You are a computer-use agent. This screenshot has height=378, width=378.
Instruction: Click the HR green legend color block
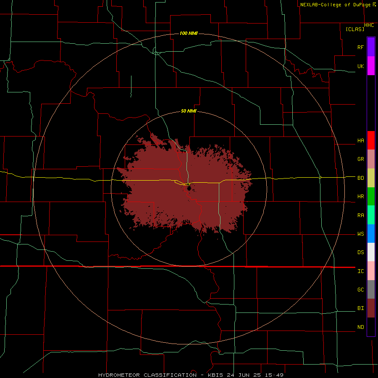coord(371,197)
